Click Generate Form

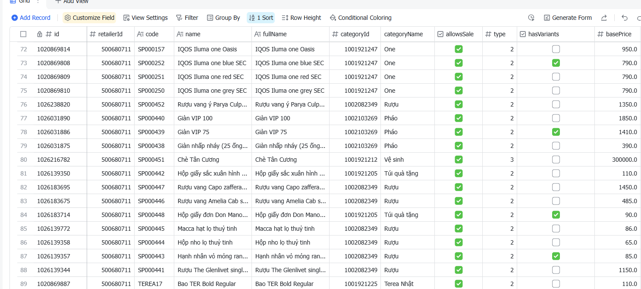(568, 18)
